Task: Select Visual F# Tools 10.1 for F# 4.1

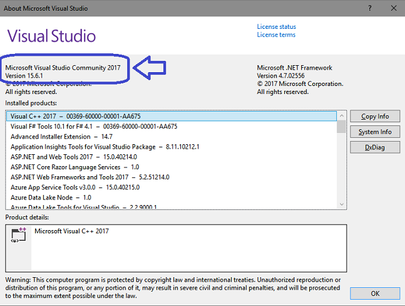Action: tap(172, 127)
